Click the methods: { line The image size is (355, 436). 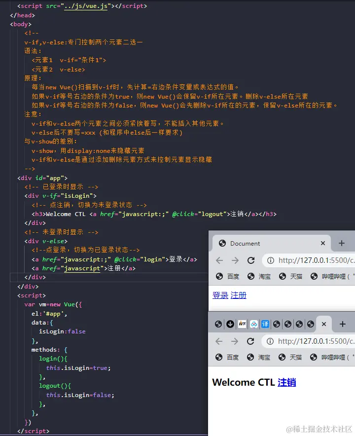coord(49,350)
